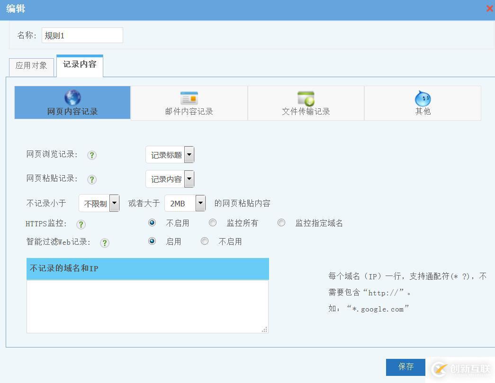This screenshot has height=383, width=495.
Task: Open help icon beside 智能过滤Web记录
Action: coord(104,242)
